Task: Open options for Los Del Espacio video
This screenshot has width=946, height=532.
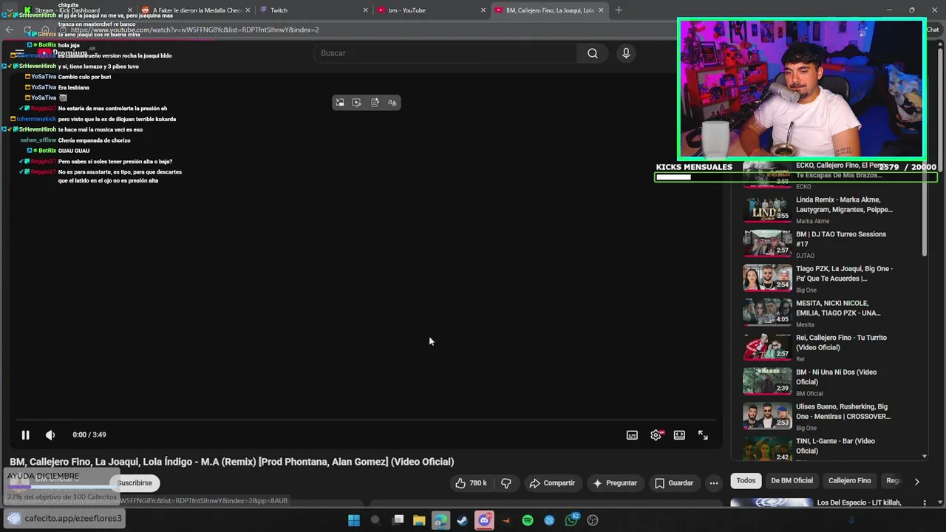Action: (924, 503)
